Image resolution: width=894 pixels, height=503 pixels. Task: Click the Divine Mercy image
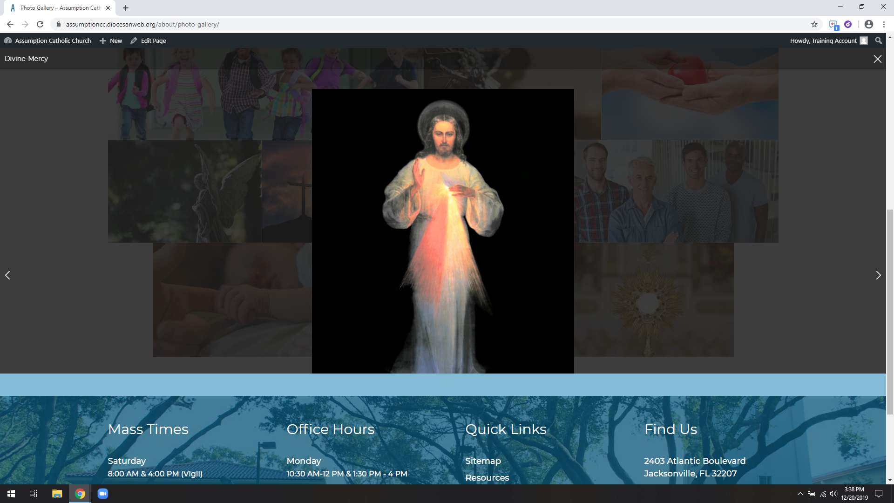pyautogui.click(x=443, y=231)
